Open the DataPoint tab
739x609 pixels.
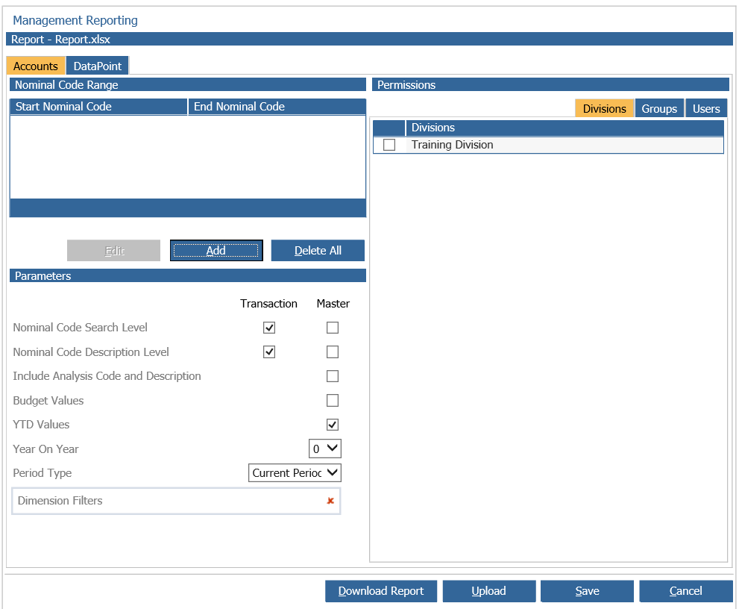pos(96,66)
